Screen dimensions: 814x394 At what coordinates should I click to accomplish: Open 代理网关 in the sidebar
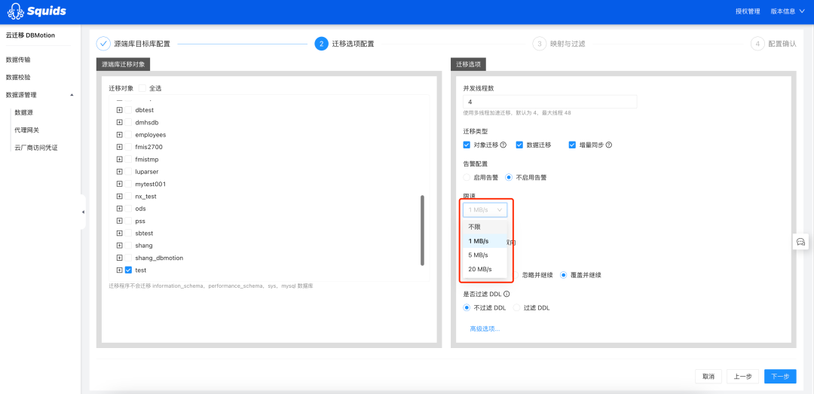point(27,130)
